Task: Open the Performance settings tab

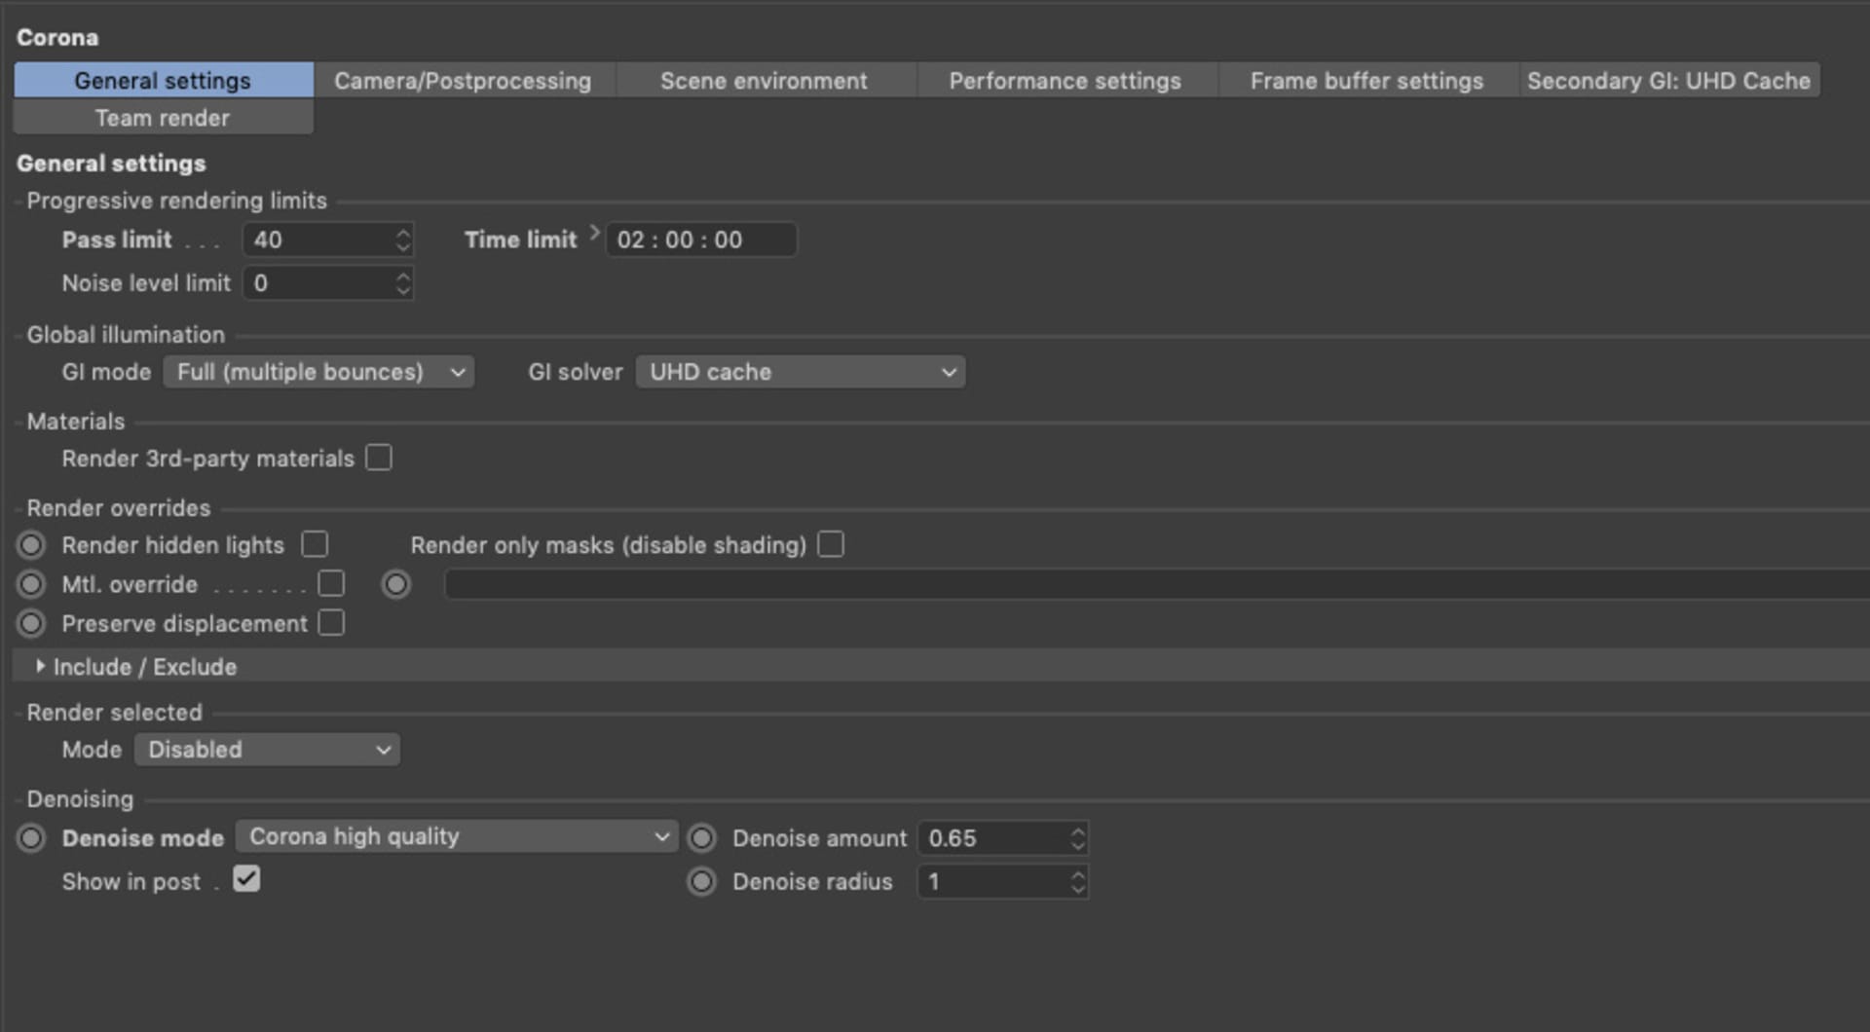Action: coord(1066,81)
